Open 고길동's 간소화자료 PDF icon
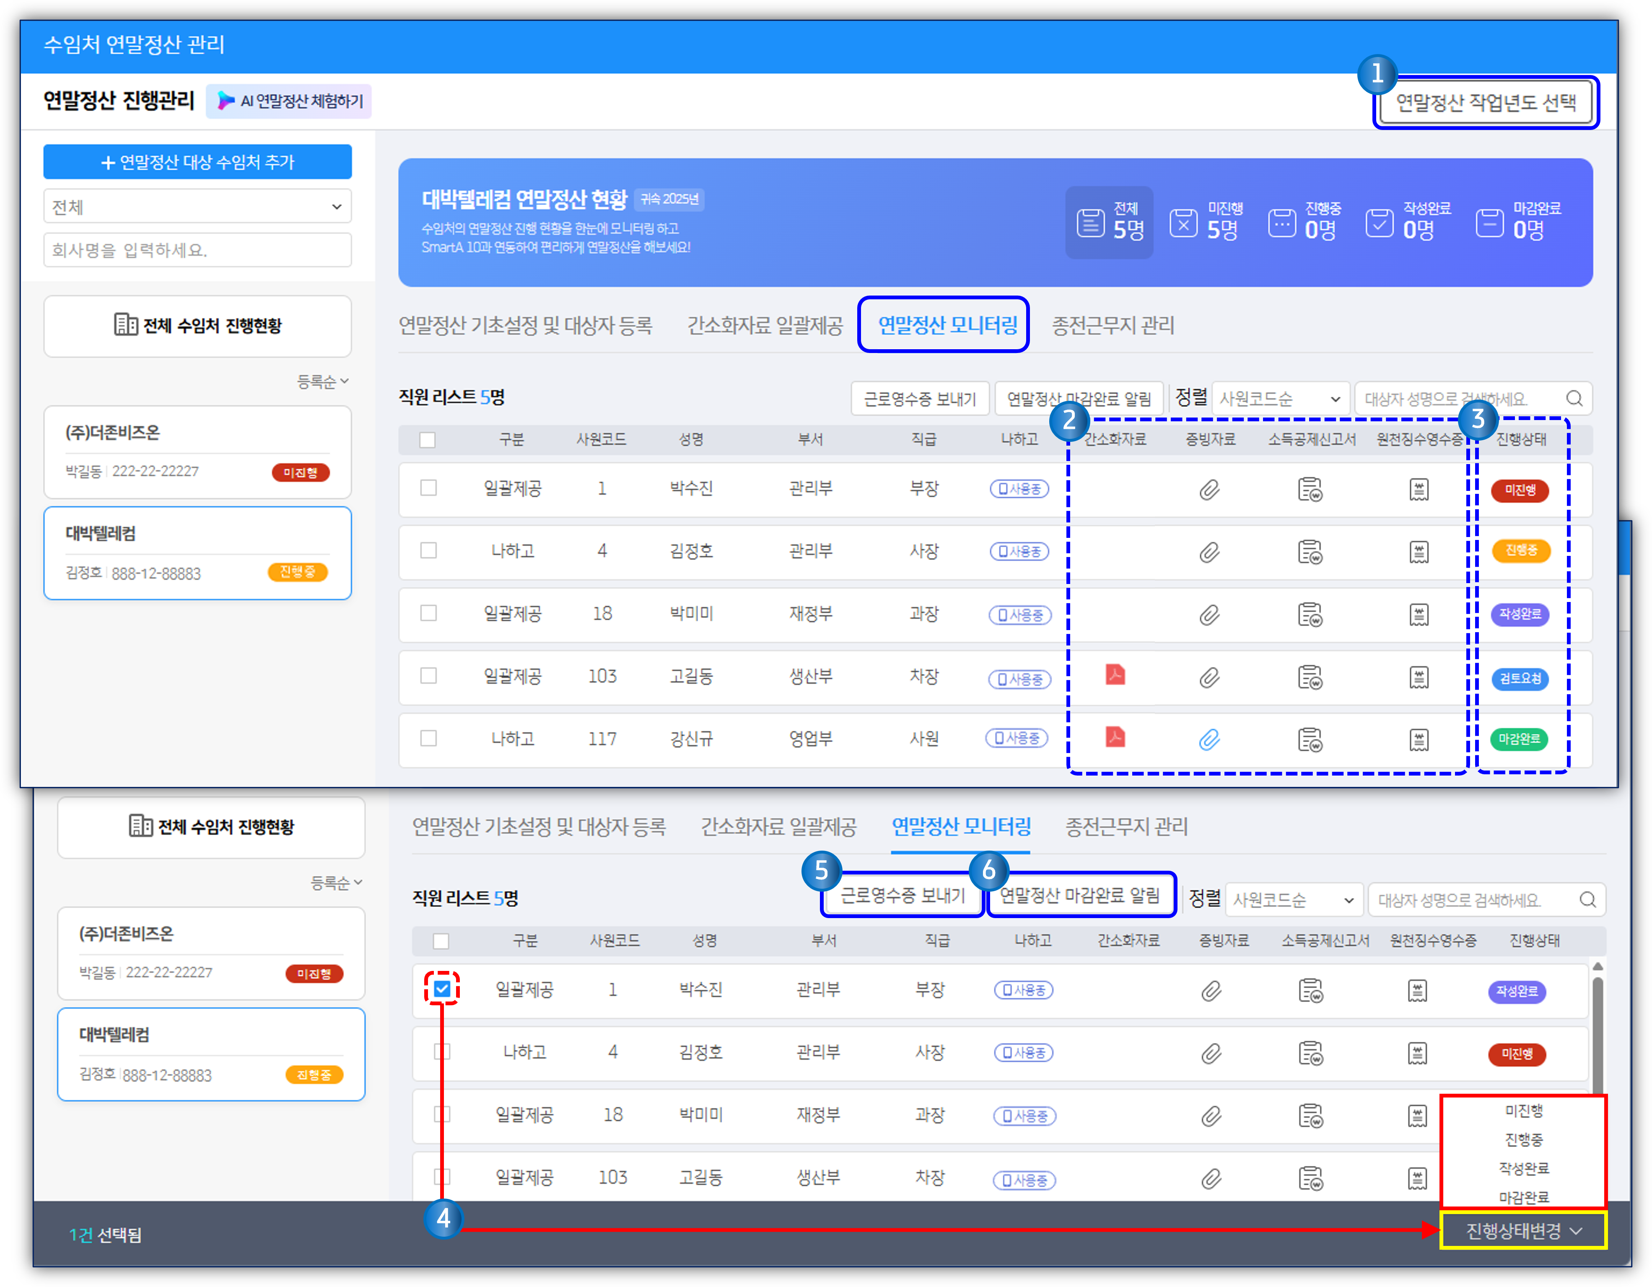The height and width of the screenshot is (1287, 1652). [x=1115, y=674]
